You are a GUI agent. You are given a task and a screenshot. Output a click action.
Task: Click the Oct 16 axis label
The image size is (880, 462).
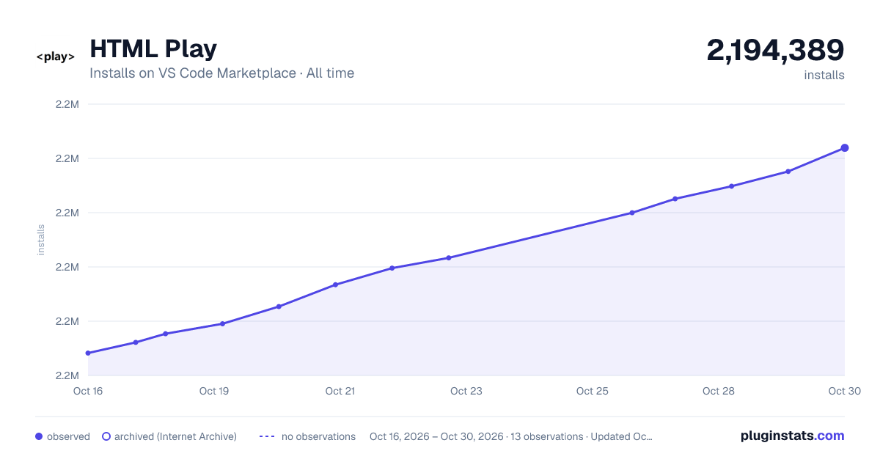point(88,391)
